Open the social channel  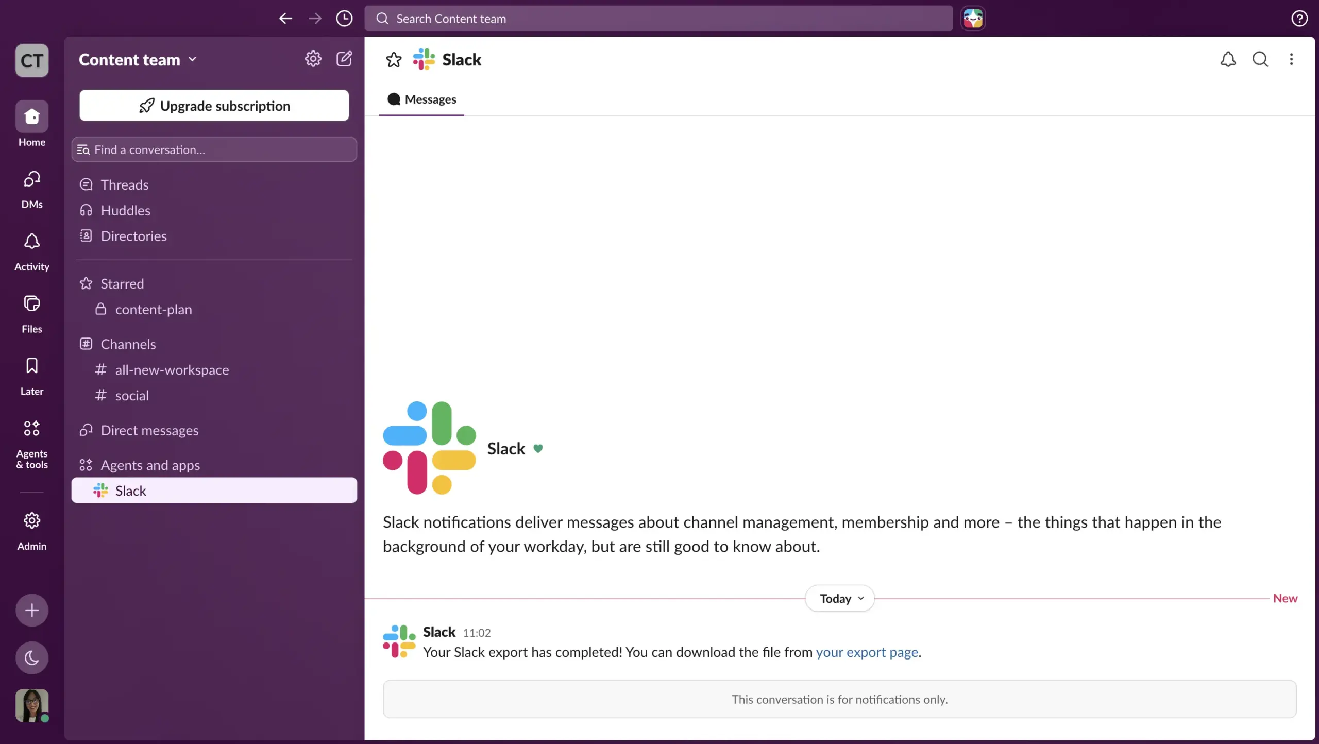(x=214, y=396)
